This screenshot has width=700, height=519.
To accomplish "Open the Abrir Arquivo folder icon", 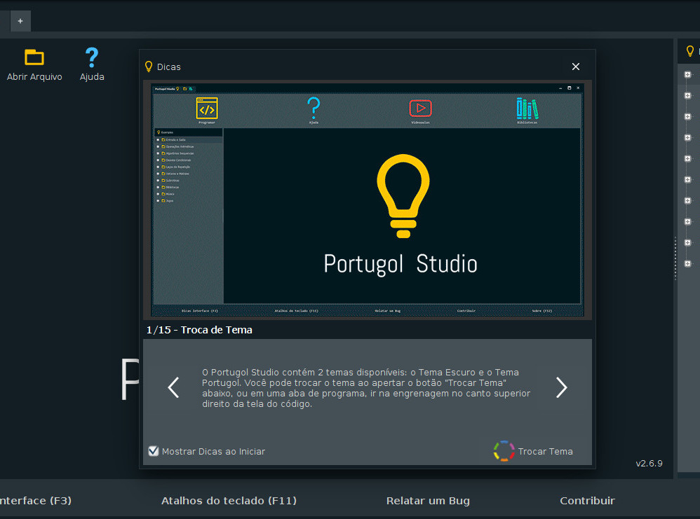I will pos(34,57).
